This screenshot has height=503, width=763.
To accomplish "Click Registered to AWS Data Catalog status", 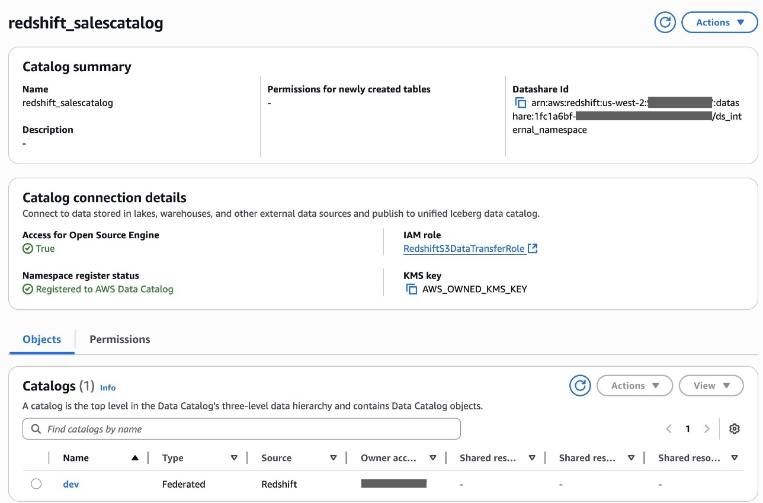I will tap(104, 289).
